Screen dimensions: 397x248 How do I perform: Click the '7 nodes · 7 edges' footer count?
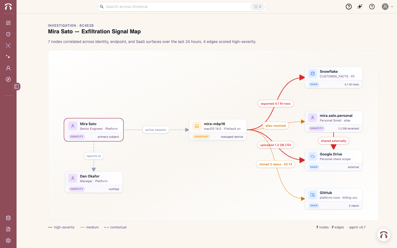[330, 227]
